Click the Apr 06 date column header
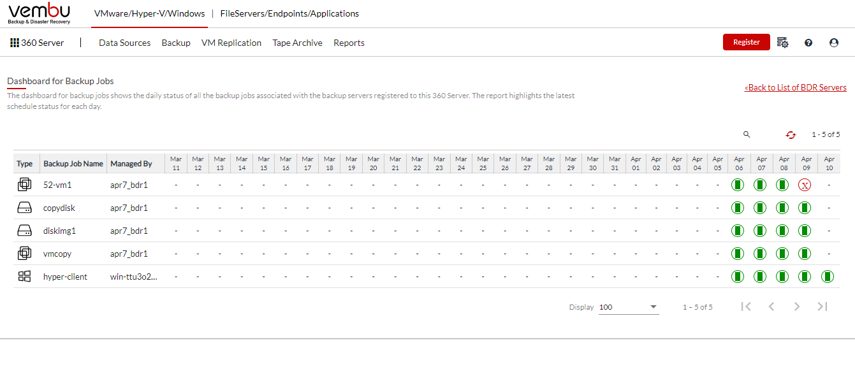Screen dimensions: 855x367 point(739,163)
